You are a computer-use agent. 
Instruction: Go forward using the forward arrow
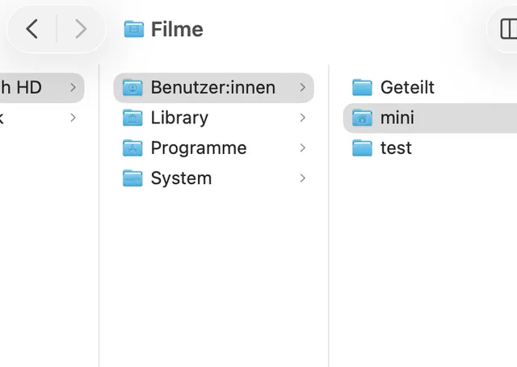[x=80, y=30]
